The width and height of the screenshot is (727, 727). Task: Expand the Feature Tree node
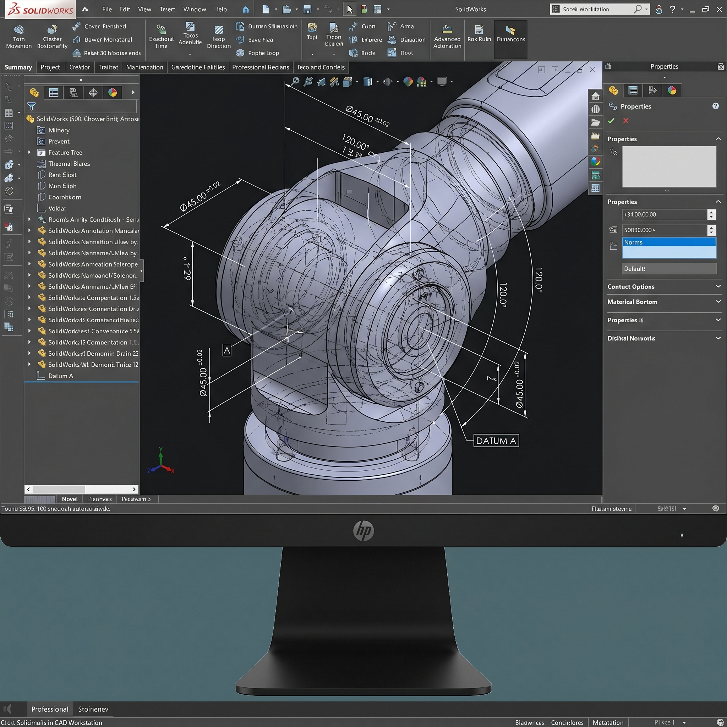pos(29,152)
